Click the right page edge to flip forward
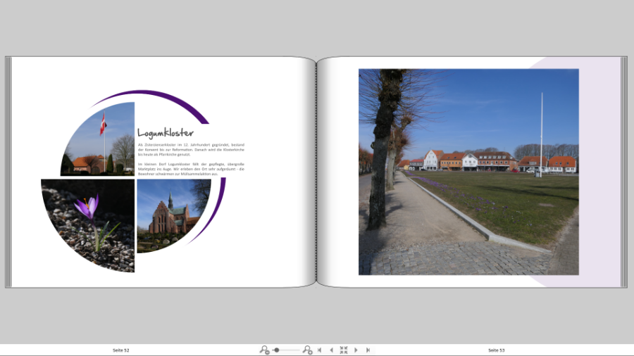 click(623, 172)
